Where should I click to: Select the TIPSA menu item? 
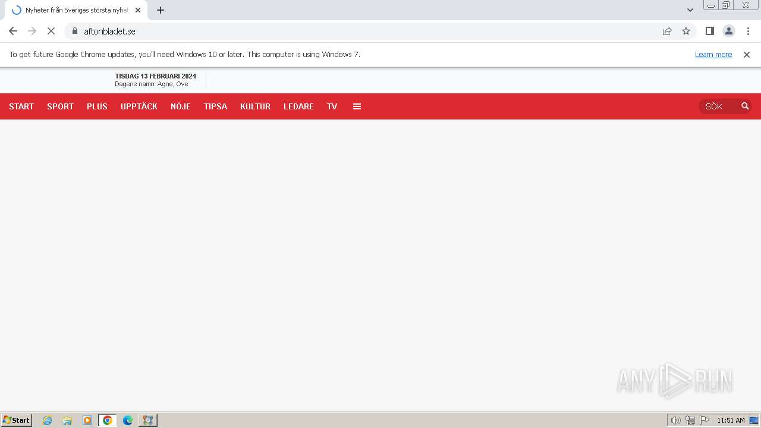click(x=215, y=106)
